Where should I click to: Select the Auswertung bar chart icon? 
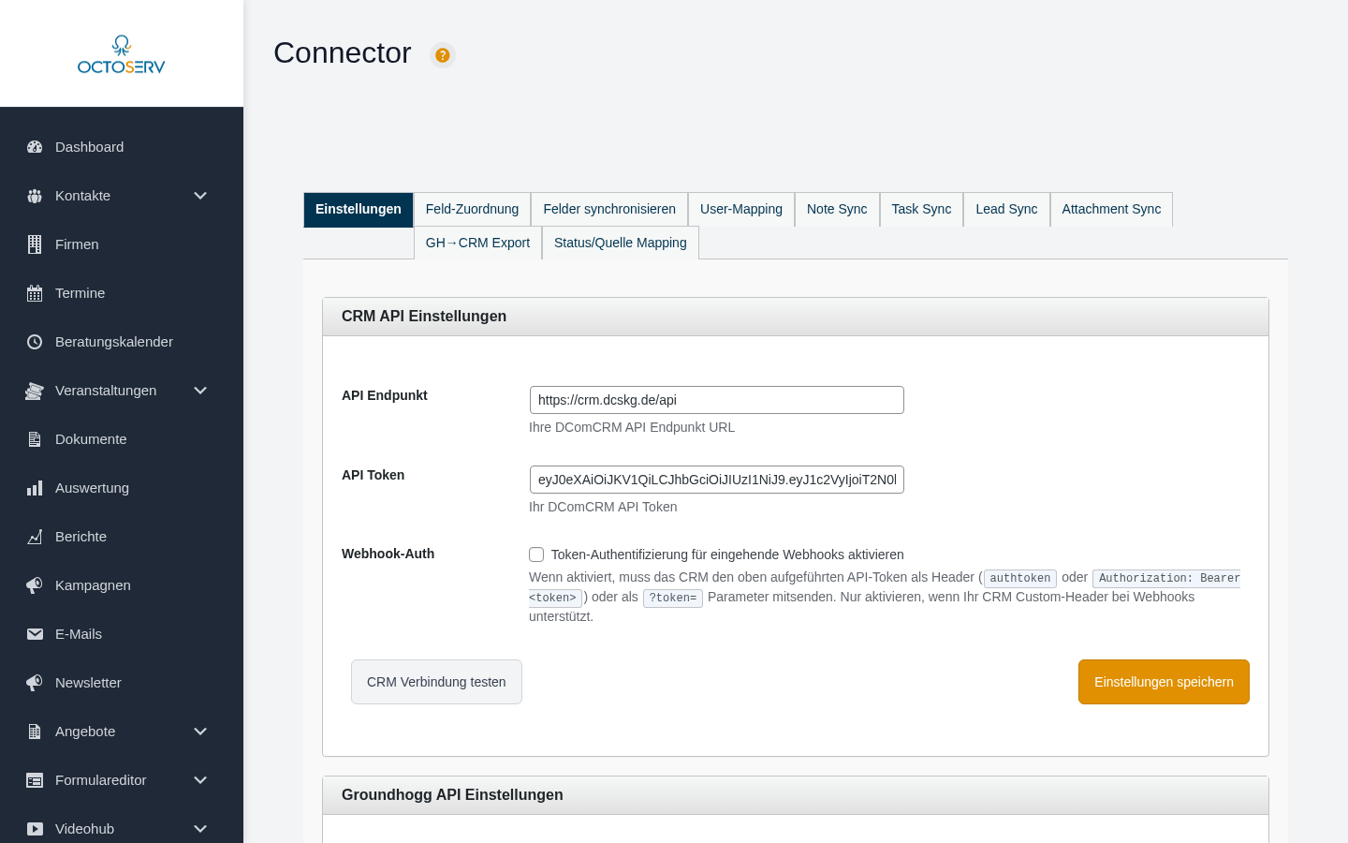[35, 488]
